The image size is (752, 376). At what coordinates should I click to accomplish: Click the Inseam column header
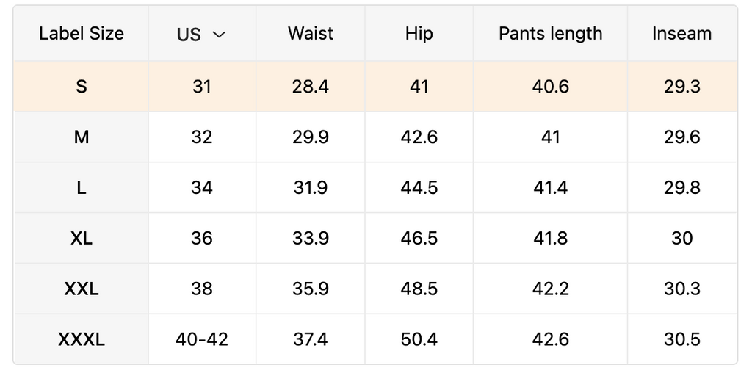click(x=681, y=34)
